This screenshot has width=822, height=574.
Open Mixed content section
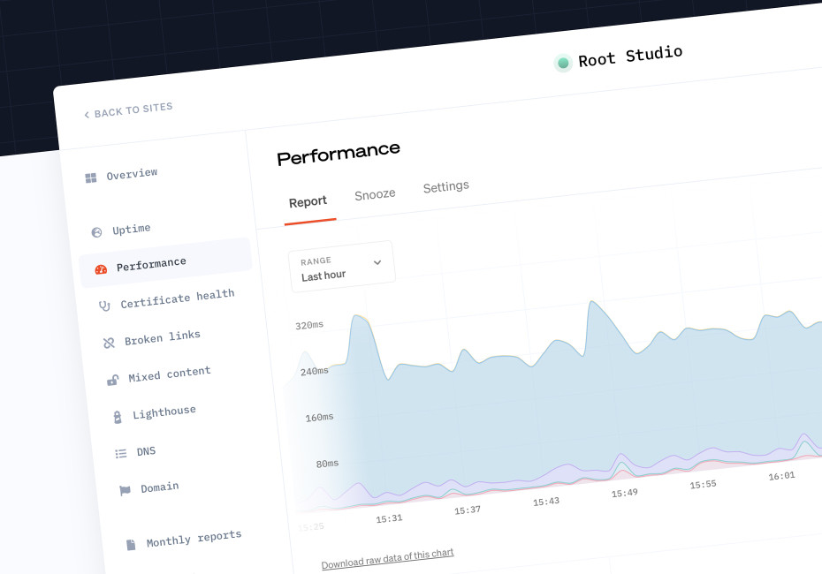pos(159,375)
